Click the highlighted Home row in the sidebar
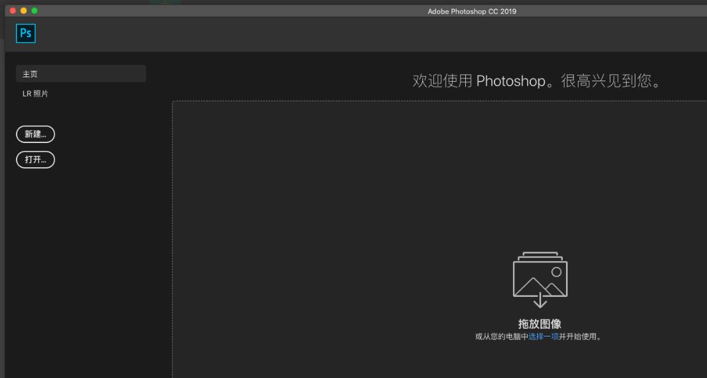 [80, 73]
